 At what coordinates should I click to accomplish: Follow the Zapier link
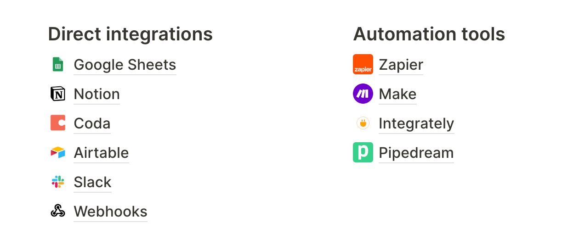pyautogui.click(x=401, y=65)
